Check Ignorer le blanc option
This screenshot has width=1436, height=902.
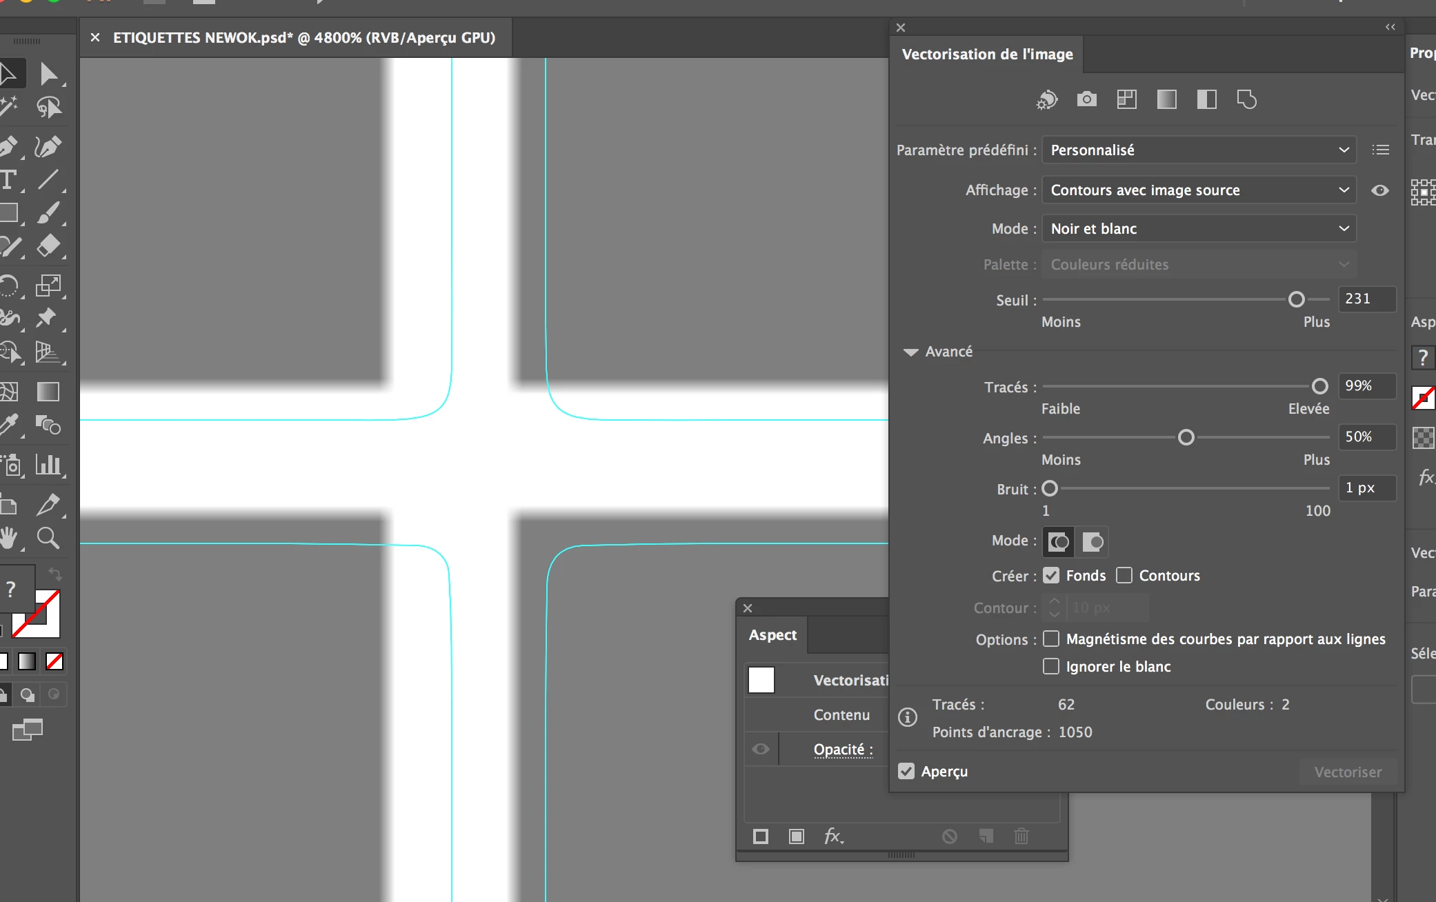1051,666
